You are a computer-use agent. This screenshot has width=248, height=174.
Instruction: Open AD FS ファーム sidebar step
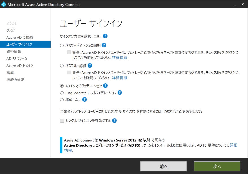pyautogui.click(x=17, y=58)
